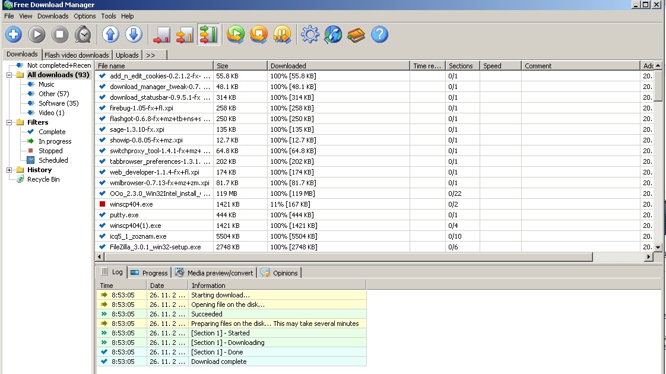
Task: Move download down with the down arrow icon
Action: (134, 34)
